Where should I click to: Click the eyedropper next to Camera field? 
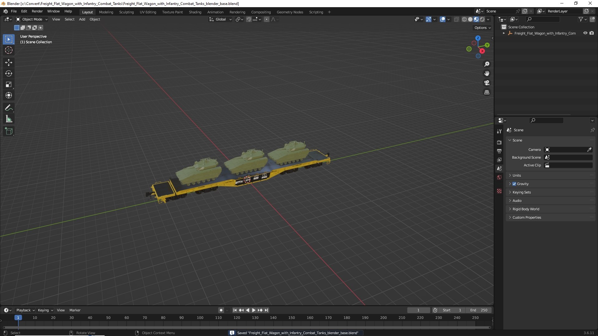pos(589,150)
